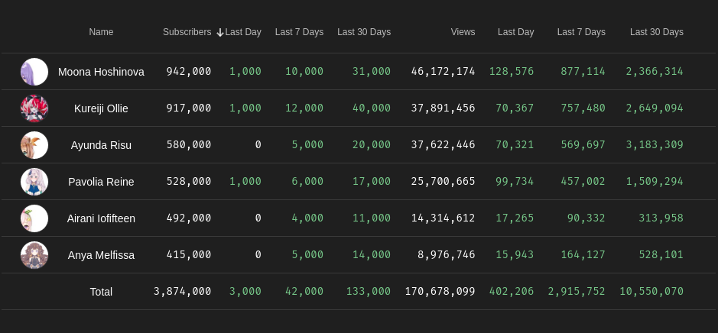Image resolution: width=718 pixels, height=333 pixels.
Task: Click Kureiji Ollie's avatar icon
Action: click(x=34, y=108)
